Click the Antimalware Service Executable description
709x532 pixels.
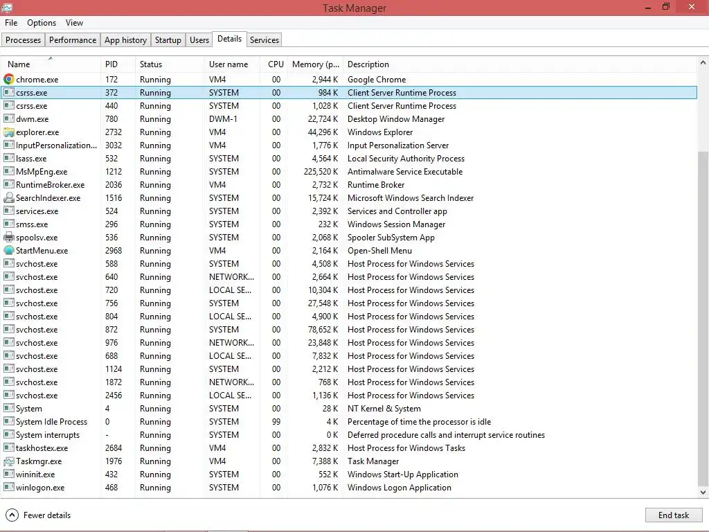coord(404,172)
